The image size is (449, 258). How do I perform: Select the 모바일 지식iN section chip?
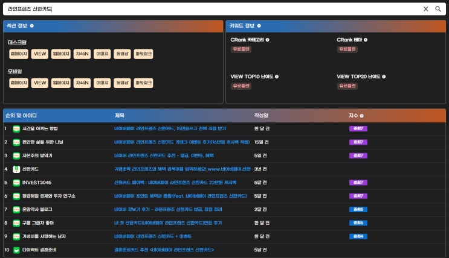point(82,83)
